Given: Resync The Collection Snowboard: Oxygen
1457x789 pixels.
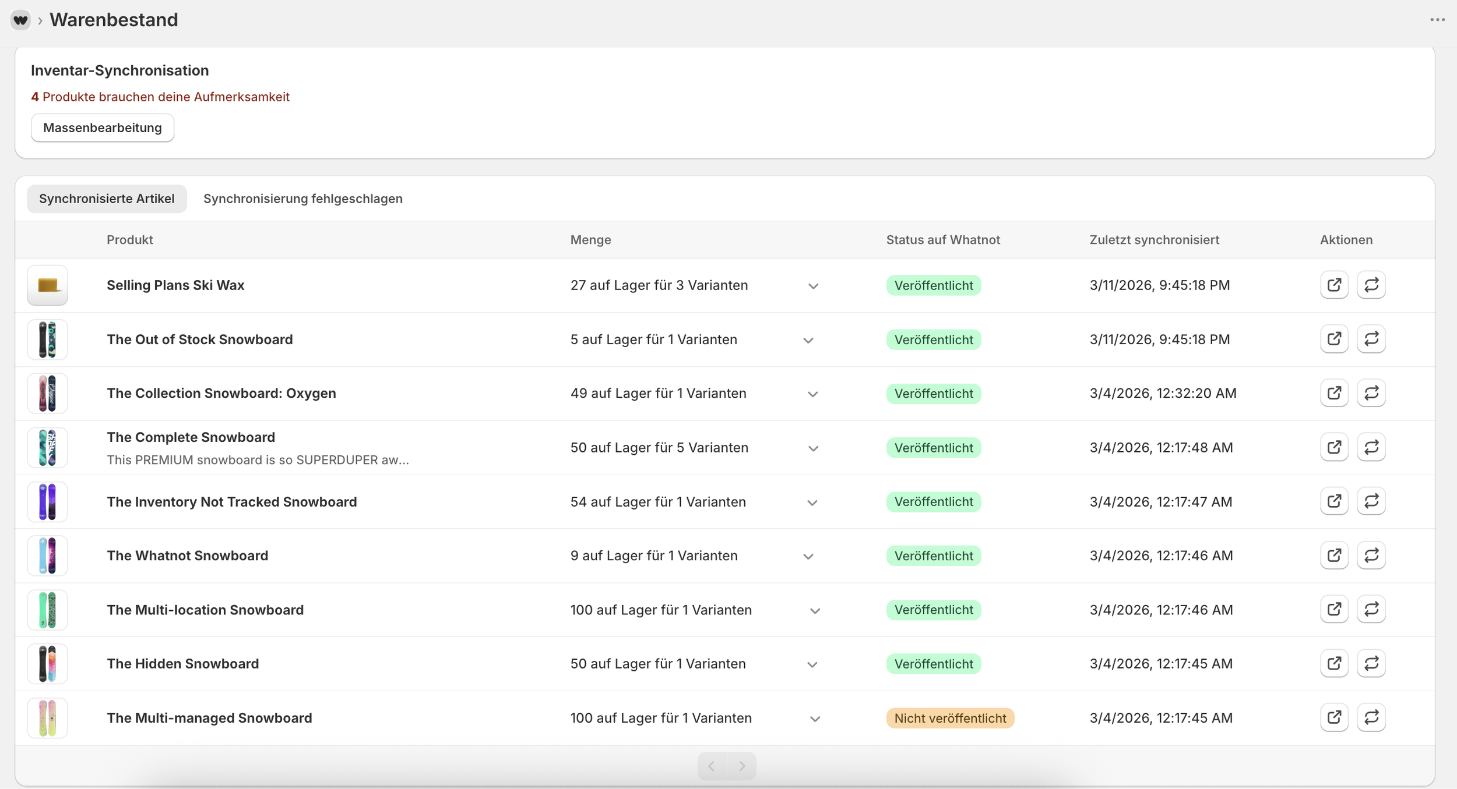Looking at the screenshot, I should tap(1371, 394).
